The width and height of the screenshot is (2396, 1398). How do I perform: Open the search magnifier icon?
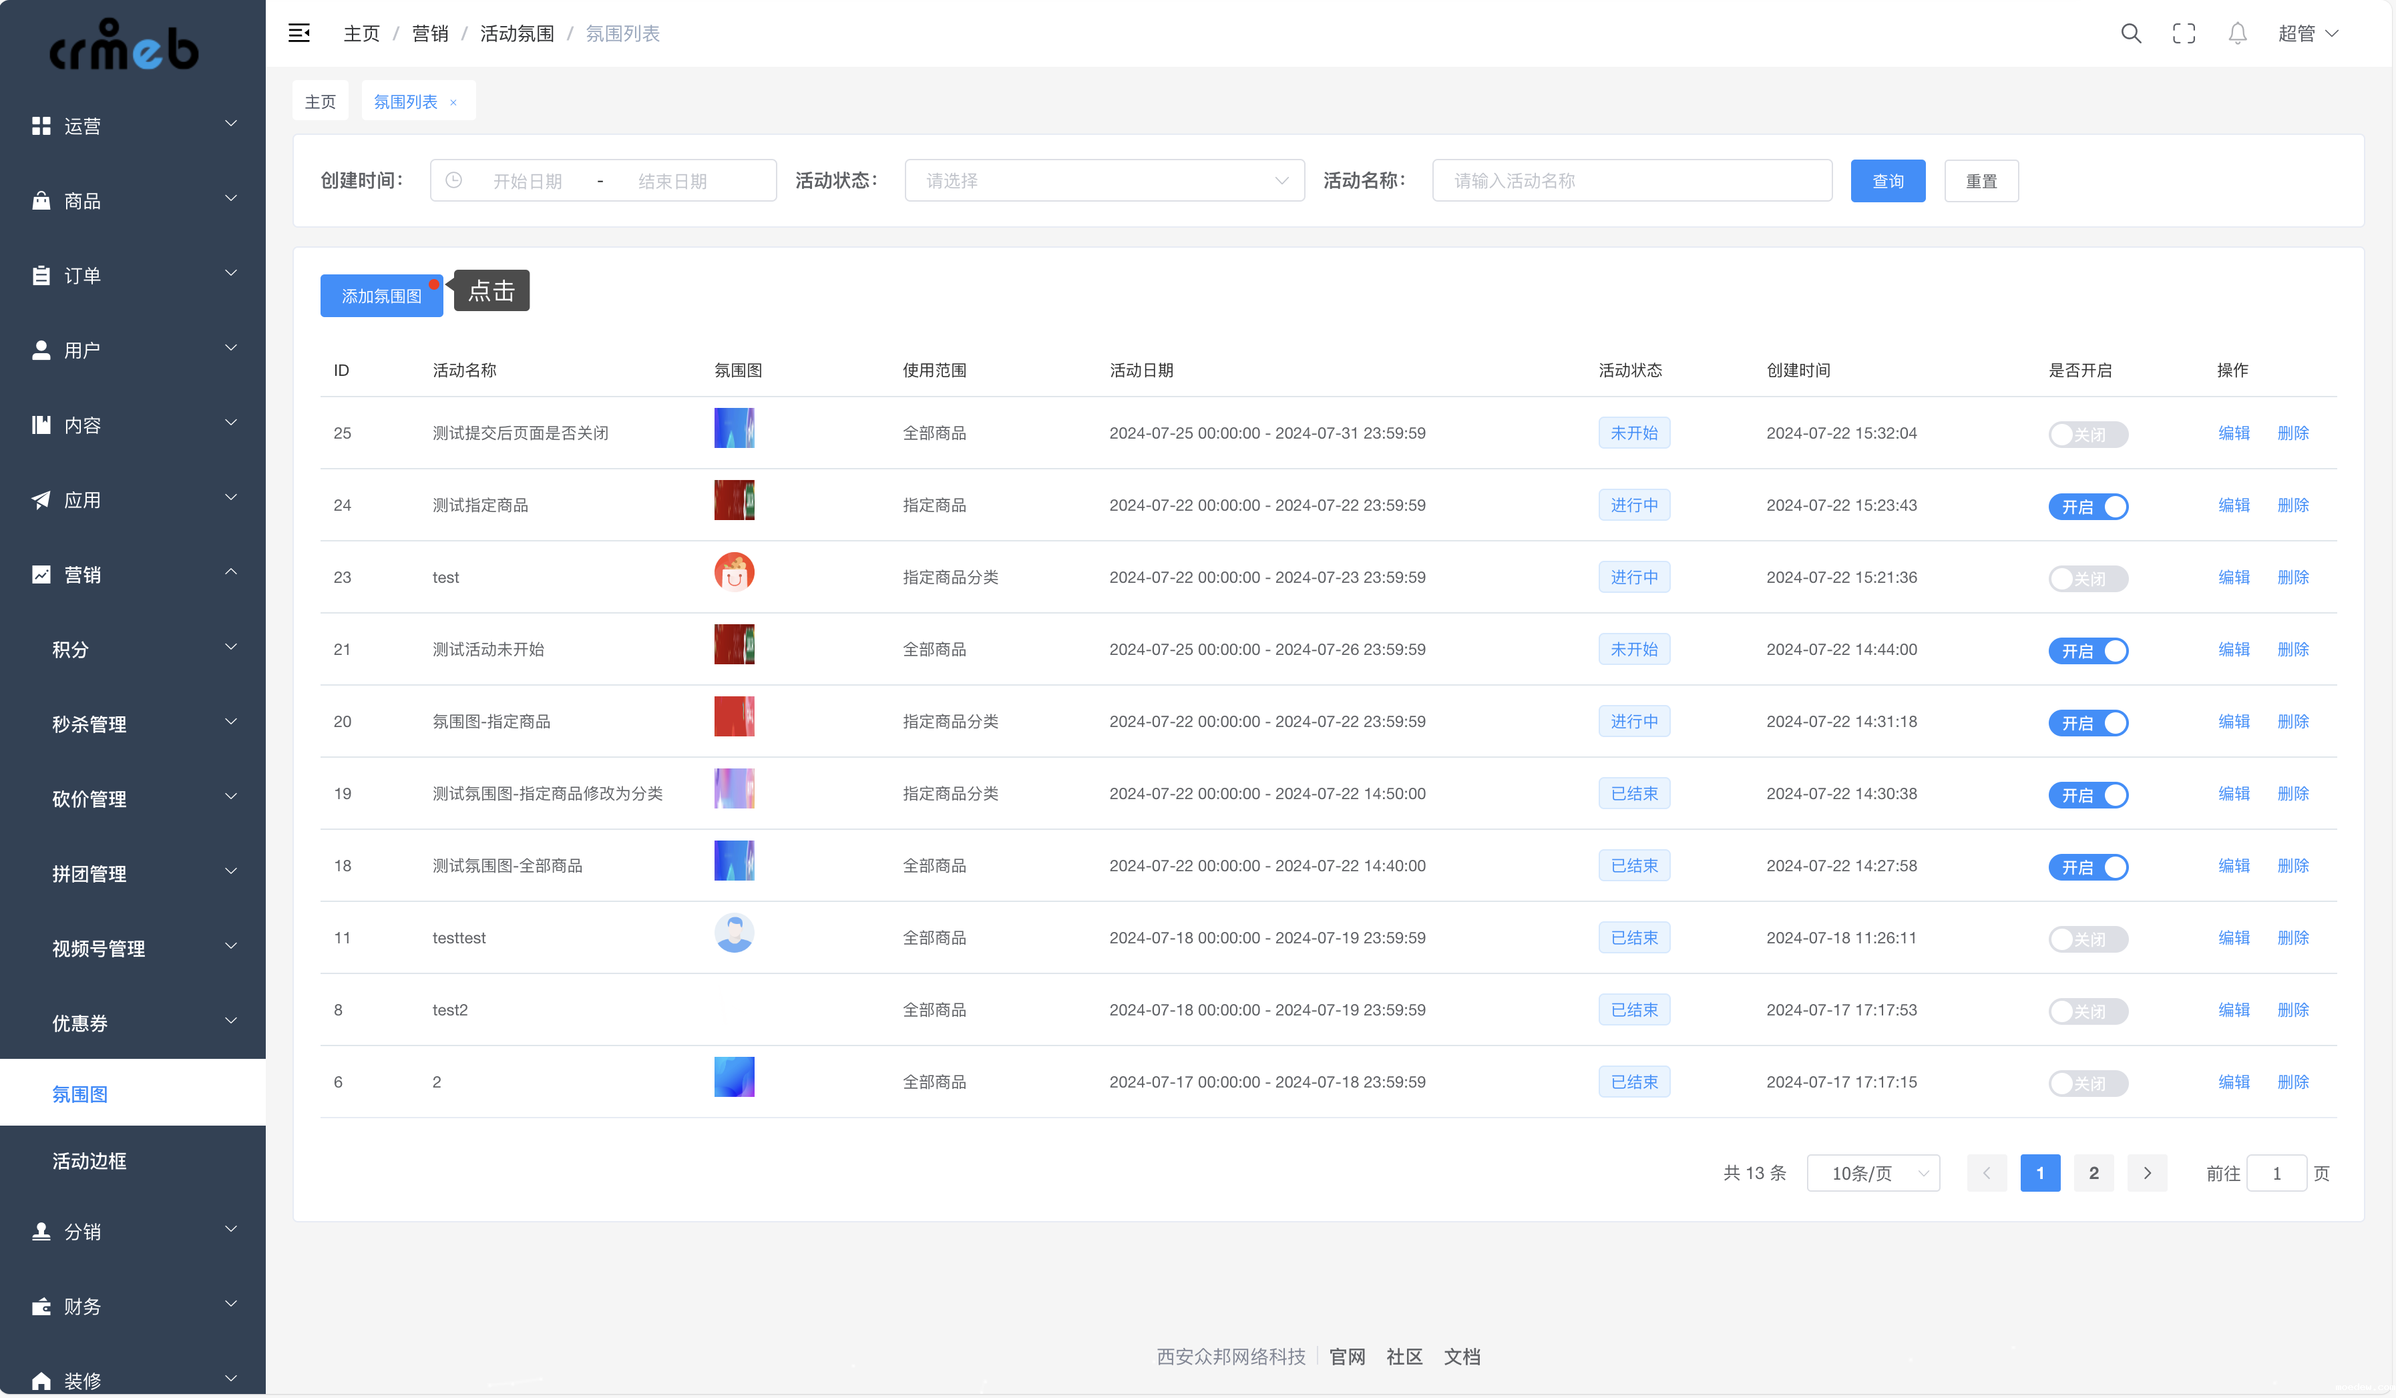pos(2131,33)
